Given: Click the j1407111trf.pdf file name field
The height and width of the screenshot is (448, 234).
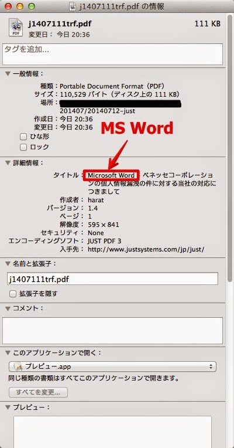Looking at the screenshot, I should point(112,279).
